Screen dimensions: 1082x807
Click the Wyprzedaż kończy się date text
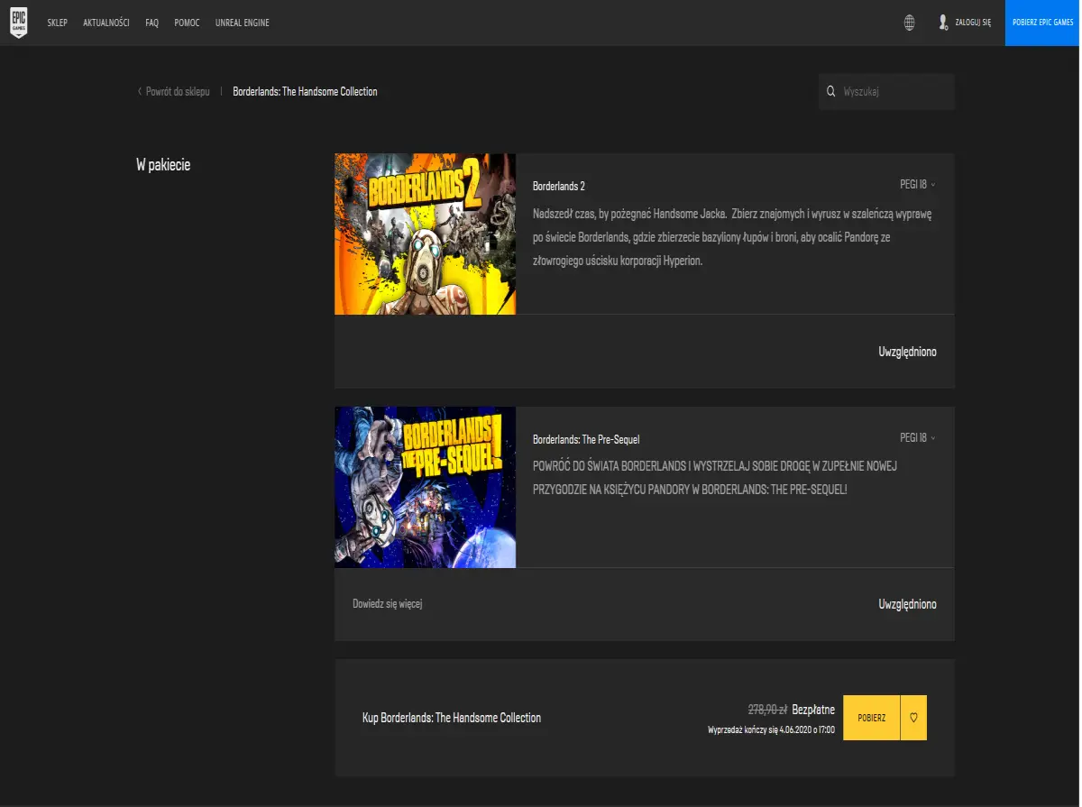772,729
